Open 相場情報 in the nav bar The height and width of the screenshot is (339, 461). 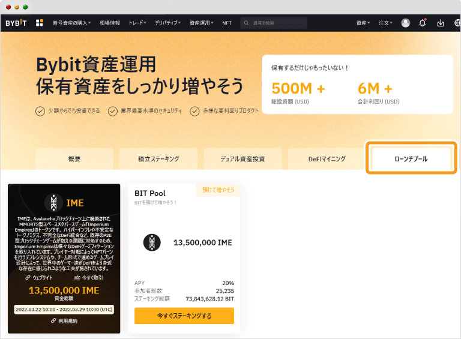click(x=110, y=23)
